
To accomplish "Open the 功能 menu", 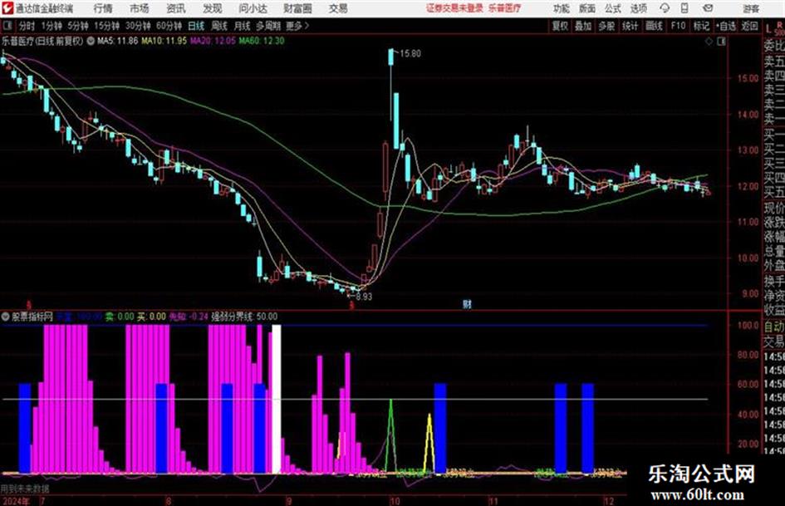I will click(x=562, y=8).
